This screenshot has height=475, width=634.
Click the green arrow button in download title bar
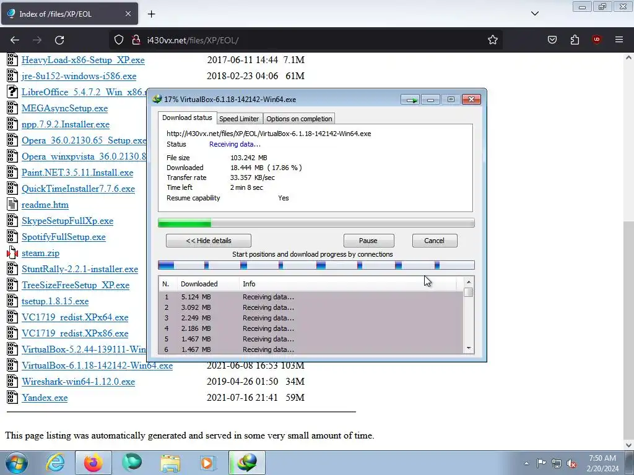pos(410,100)
